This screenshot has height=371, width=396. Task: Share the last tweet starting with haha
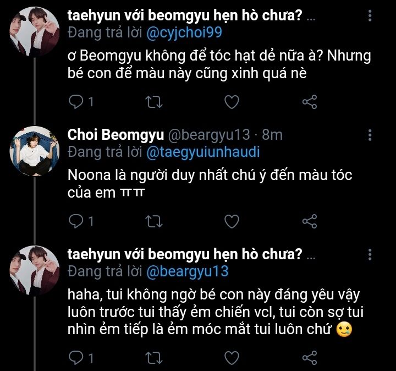pos(310,358)
